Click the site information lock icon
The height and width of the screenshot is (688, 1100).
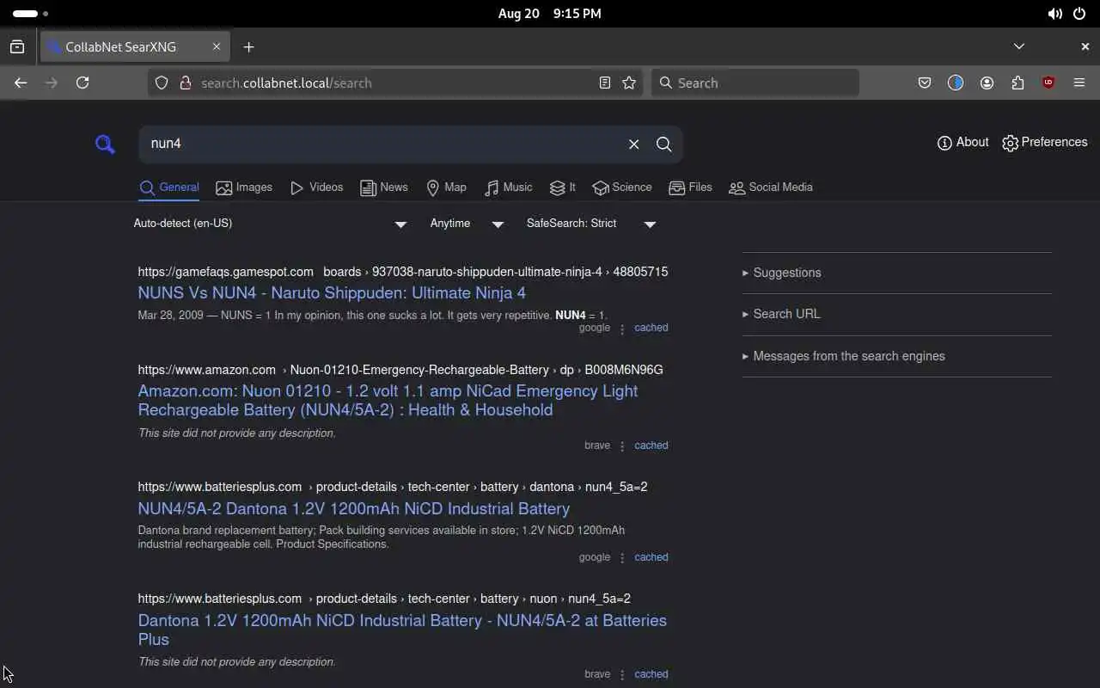click(185, 83)
